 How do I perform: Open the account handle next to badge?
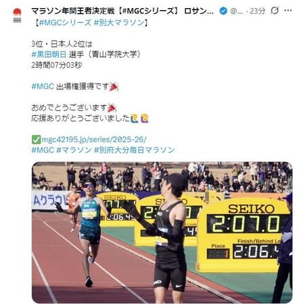click(x=237, y=11)
